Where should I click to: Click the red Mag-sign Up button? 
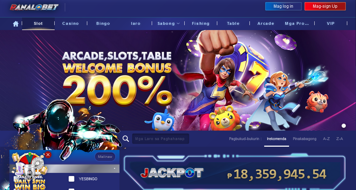[325, 6]
